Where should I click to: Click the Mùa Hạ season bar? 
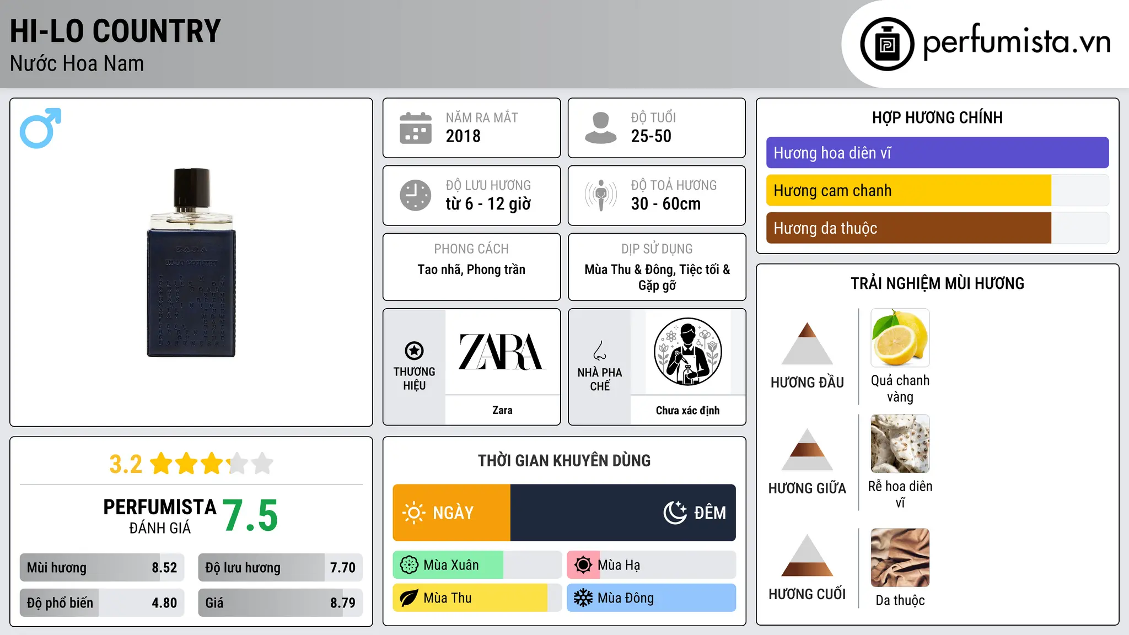652,565
